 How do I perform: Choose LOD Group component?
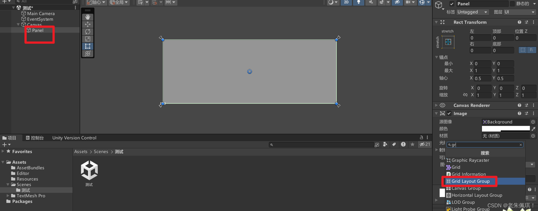coord(485,202)
